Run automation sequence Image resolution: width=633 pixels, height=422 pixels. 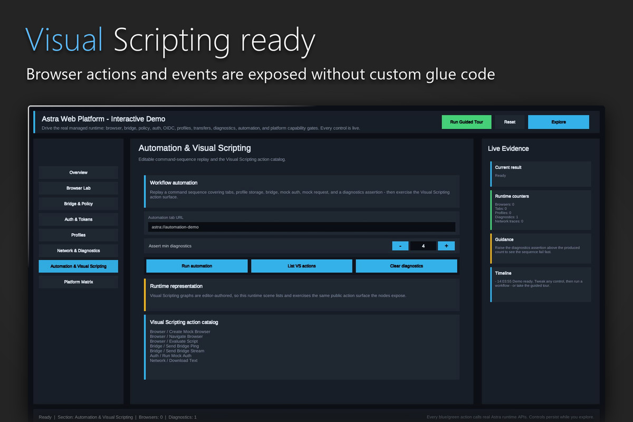197,266
